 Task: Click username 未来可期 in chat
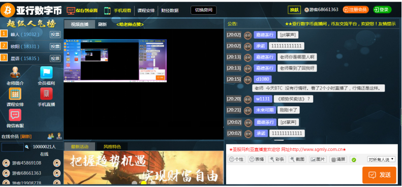[265, 110]
